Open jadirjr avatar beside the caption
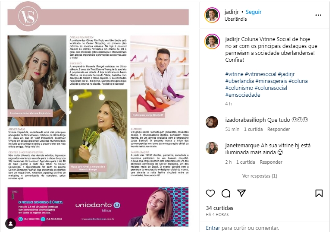This screenshot has width=332, height=232. pos(212,41)
